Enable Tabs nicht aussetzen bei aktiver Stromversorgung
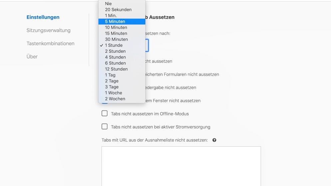The width and height of the screenshot is (331, 186). click(x=105, y=127)
